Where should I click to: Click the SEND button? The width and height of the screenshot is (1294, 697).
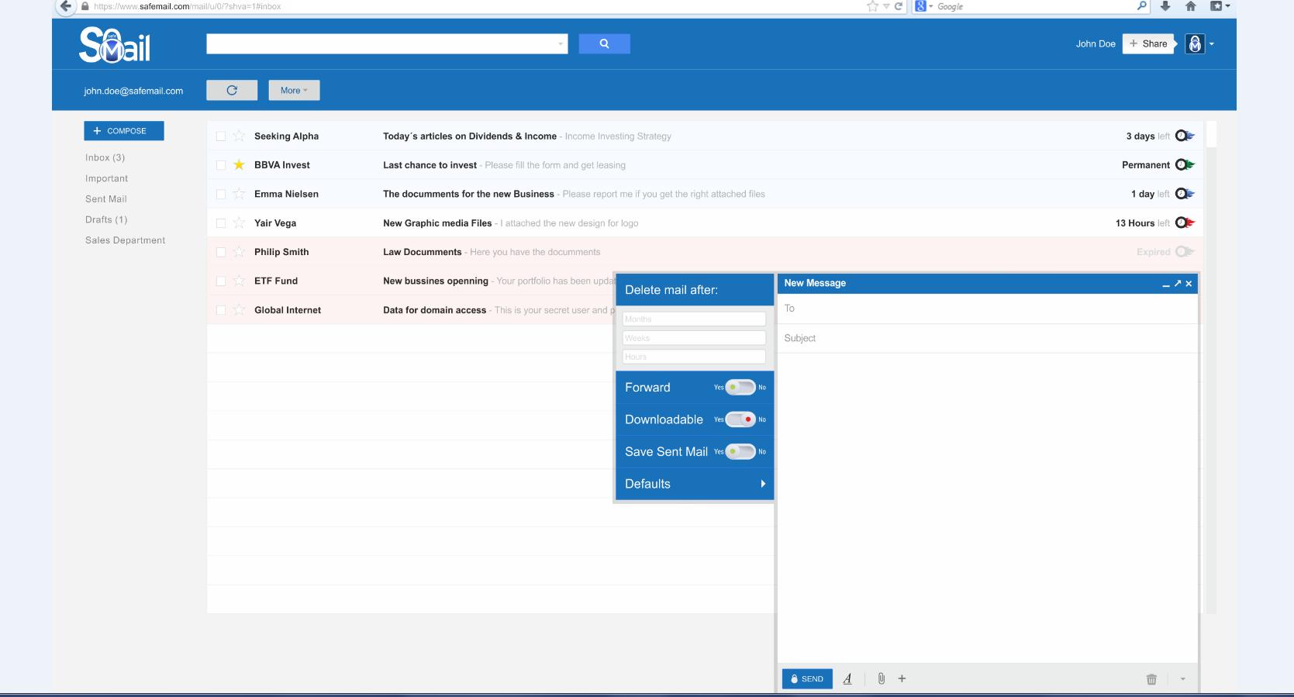pyautogui.click(x=807, y=679)
